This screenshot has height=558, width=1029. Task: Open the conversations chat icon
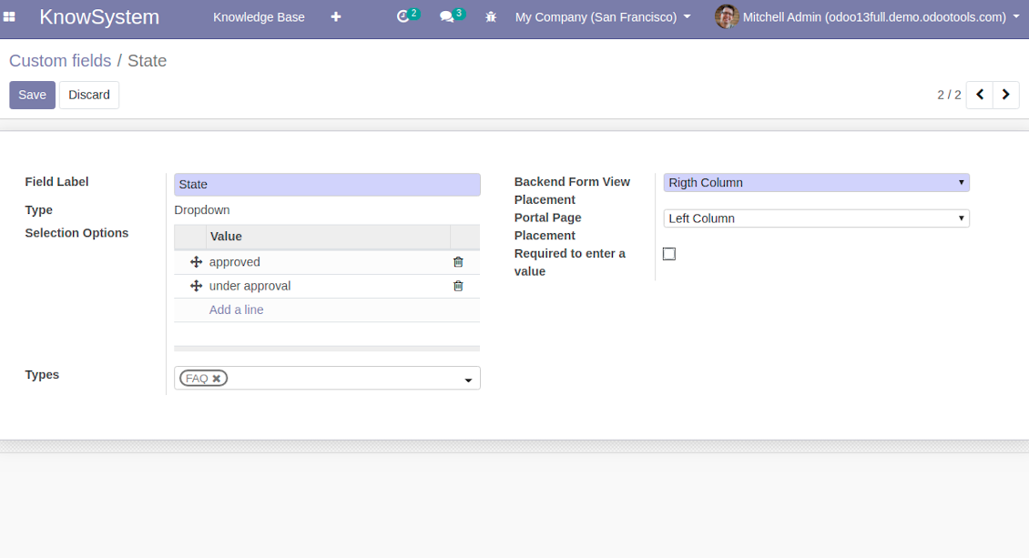(447, 17)
